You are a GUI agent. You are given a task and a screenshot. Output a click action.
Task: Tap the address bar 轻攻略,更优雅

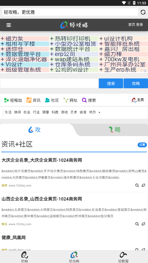(x=70, y=12)
